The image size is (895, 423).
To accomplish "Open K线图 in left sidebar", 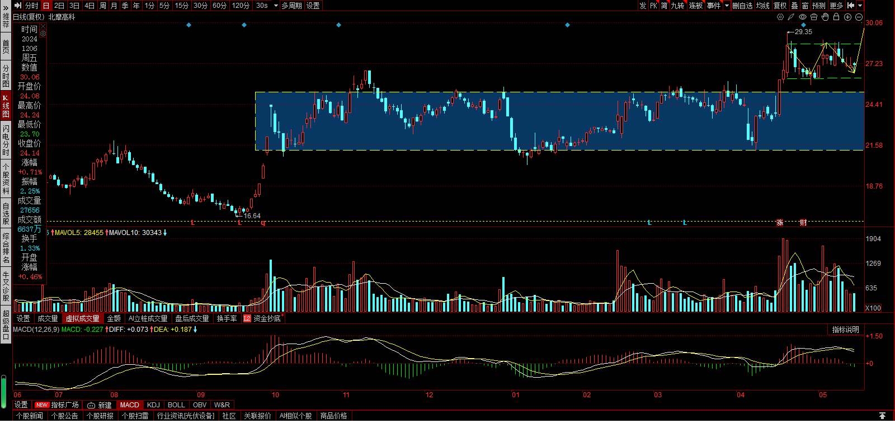I will click(6, 106).
